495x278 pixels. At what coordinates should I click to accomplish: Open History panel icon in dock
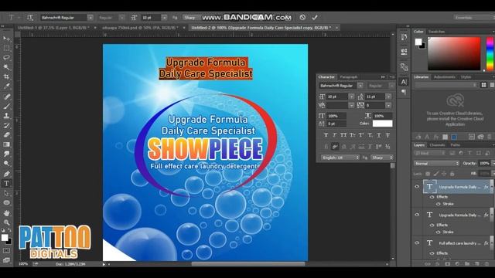(x=404, y=37)
